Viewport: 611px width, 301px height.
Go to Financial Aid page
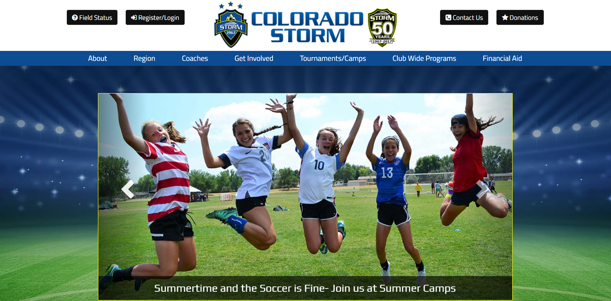click(502, 58)
